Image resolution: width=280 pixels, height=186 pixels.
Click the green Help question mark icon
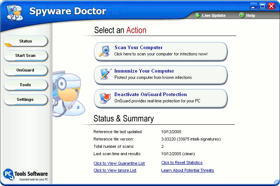241,15
